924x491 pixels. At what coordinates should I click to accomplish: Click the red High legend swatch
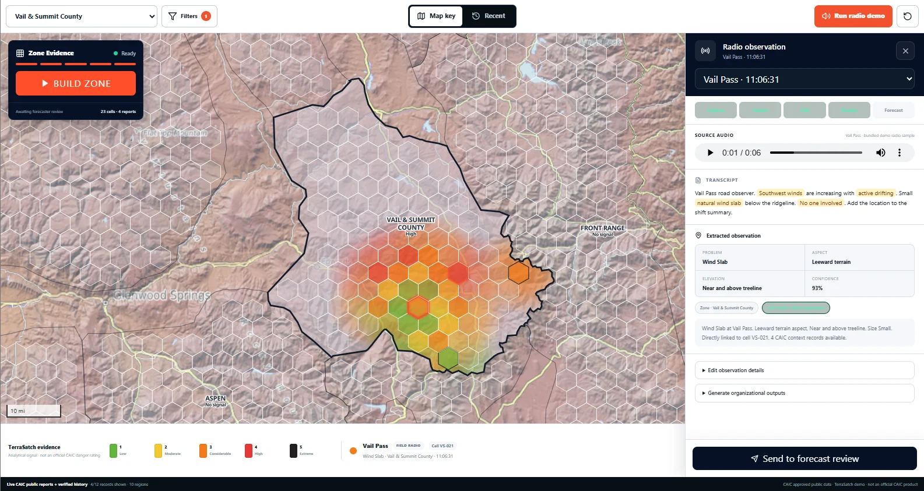[248, 450]
